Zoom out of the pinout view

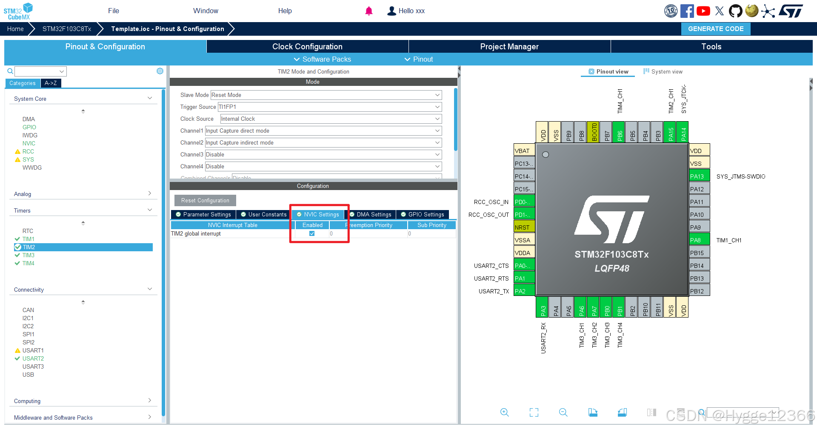coord(563,412)
